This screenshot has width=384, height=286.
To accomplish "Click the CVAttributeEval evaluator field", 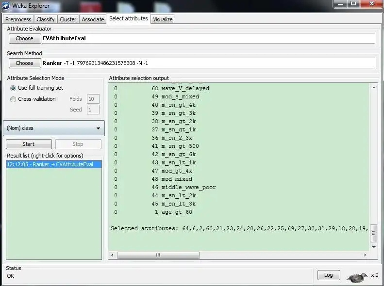I will pos(208,38).
